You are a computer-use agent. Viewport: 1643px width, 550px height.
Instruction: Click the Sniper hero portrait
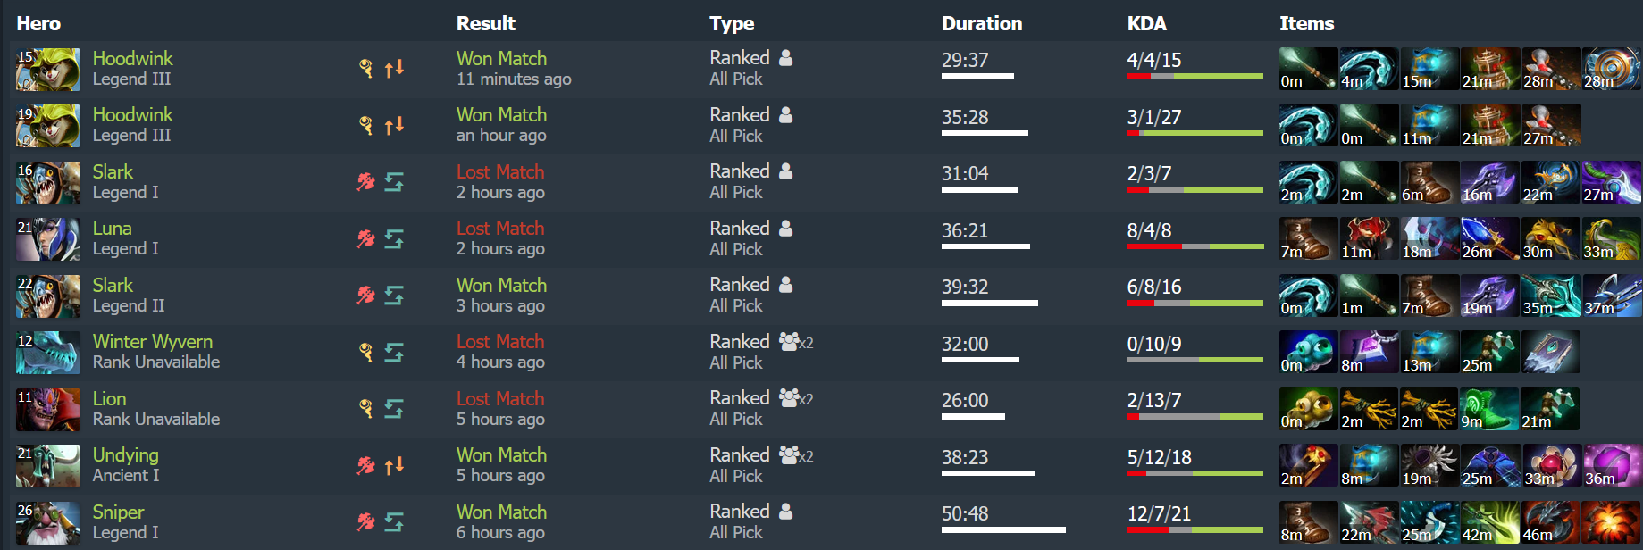48,523
